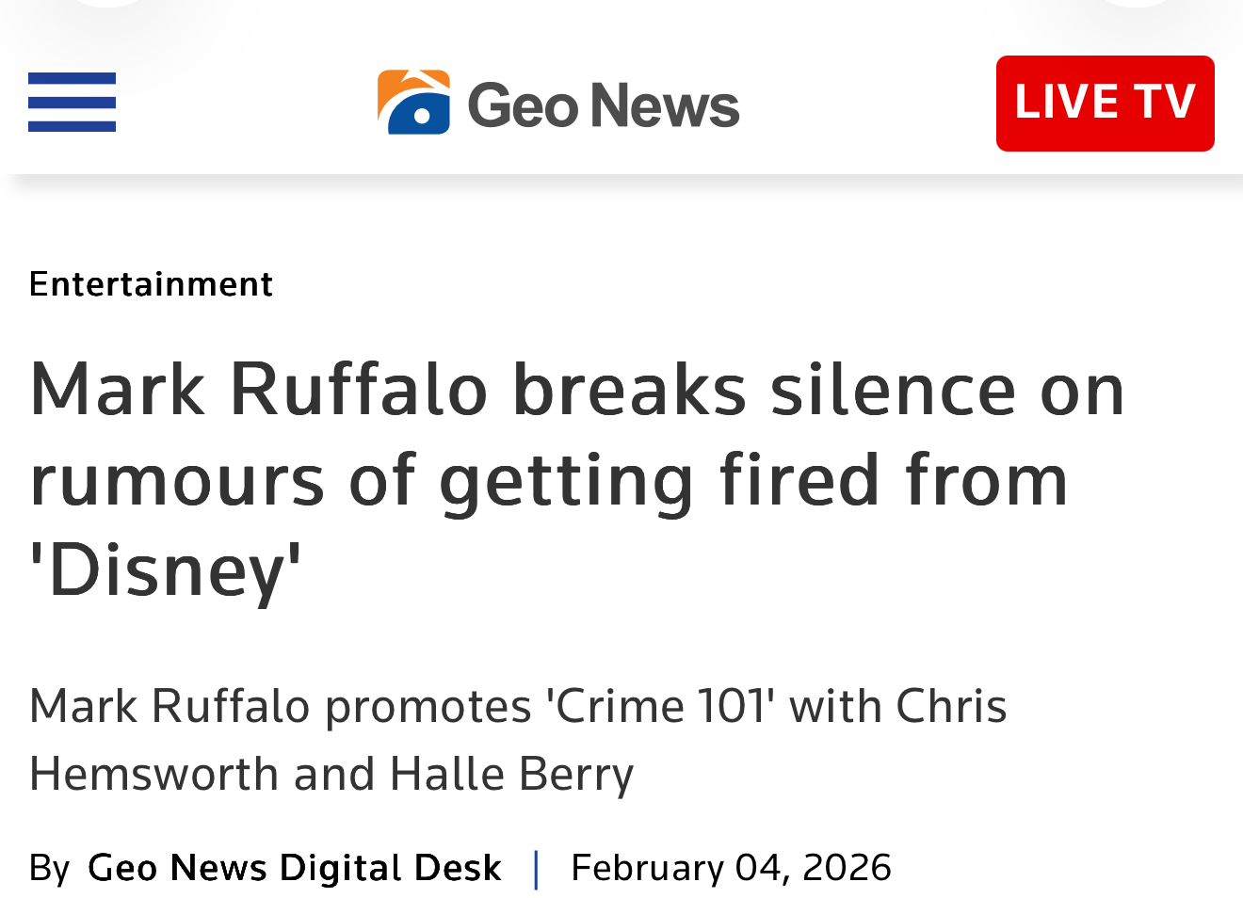Click the blue divider between author and date
The height and width of the screenshot is (898, 1243).
coord(537,868)
